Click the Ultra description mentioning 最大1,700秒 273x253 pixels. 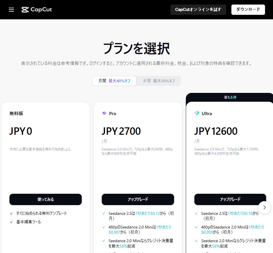227,151
